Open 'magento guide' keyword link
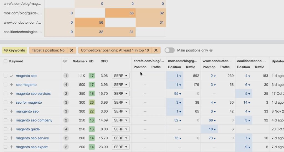 (28, 129)
